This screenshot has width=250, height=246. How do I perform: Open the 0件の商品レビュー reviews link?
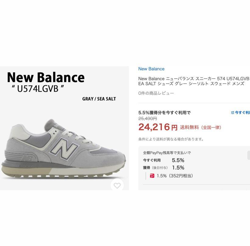pyautogui.click(x=156, y=93)
